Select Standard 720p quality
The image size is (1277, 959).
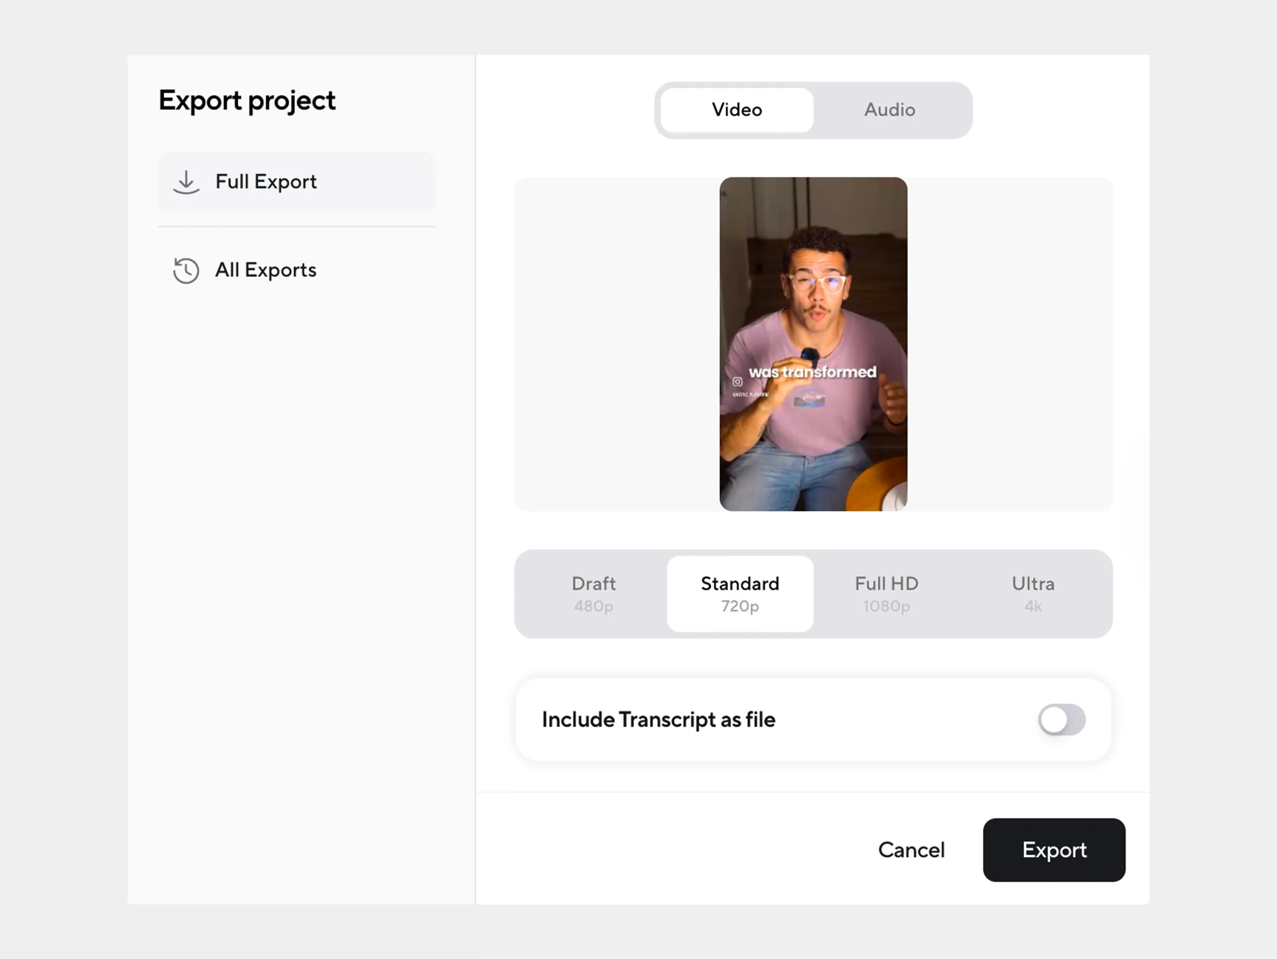(x=740, y=593)
